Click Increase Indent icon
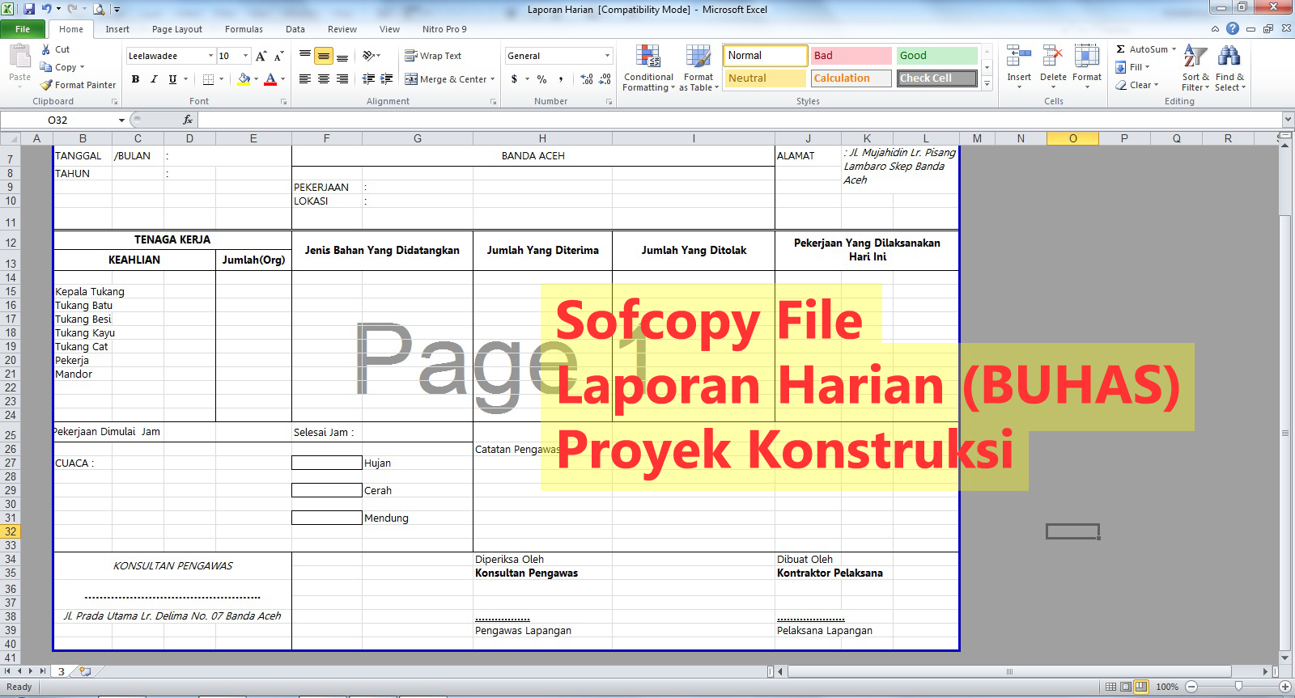This screenshot has height=698, width=1295. click(387, 79)
